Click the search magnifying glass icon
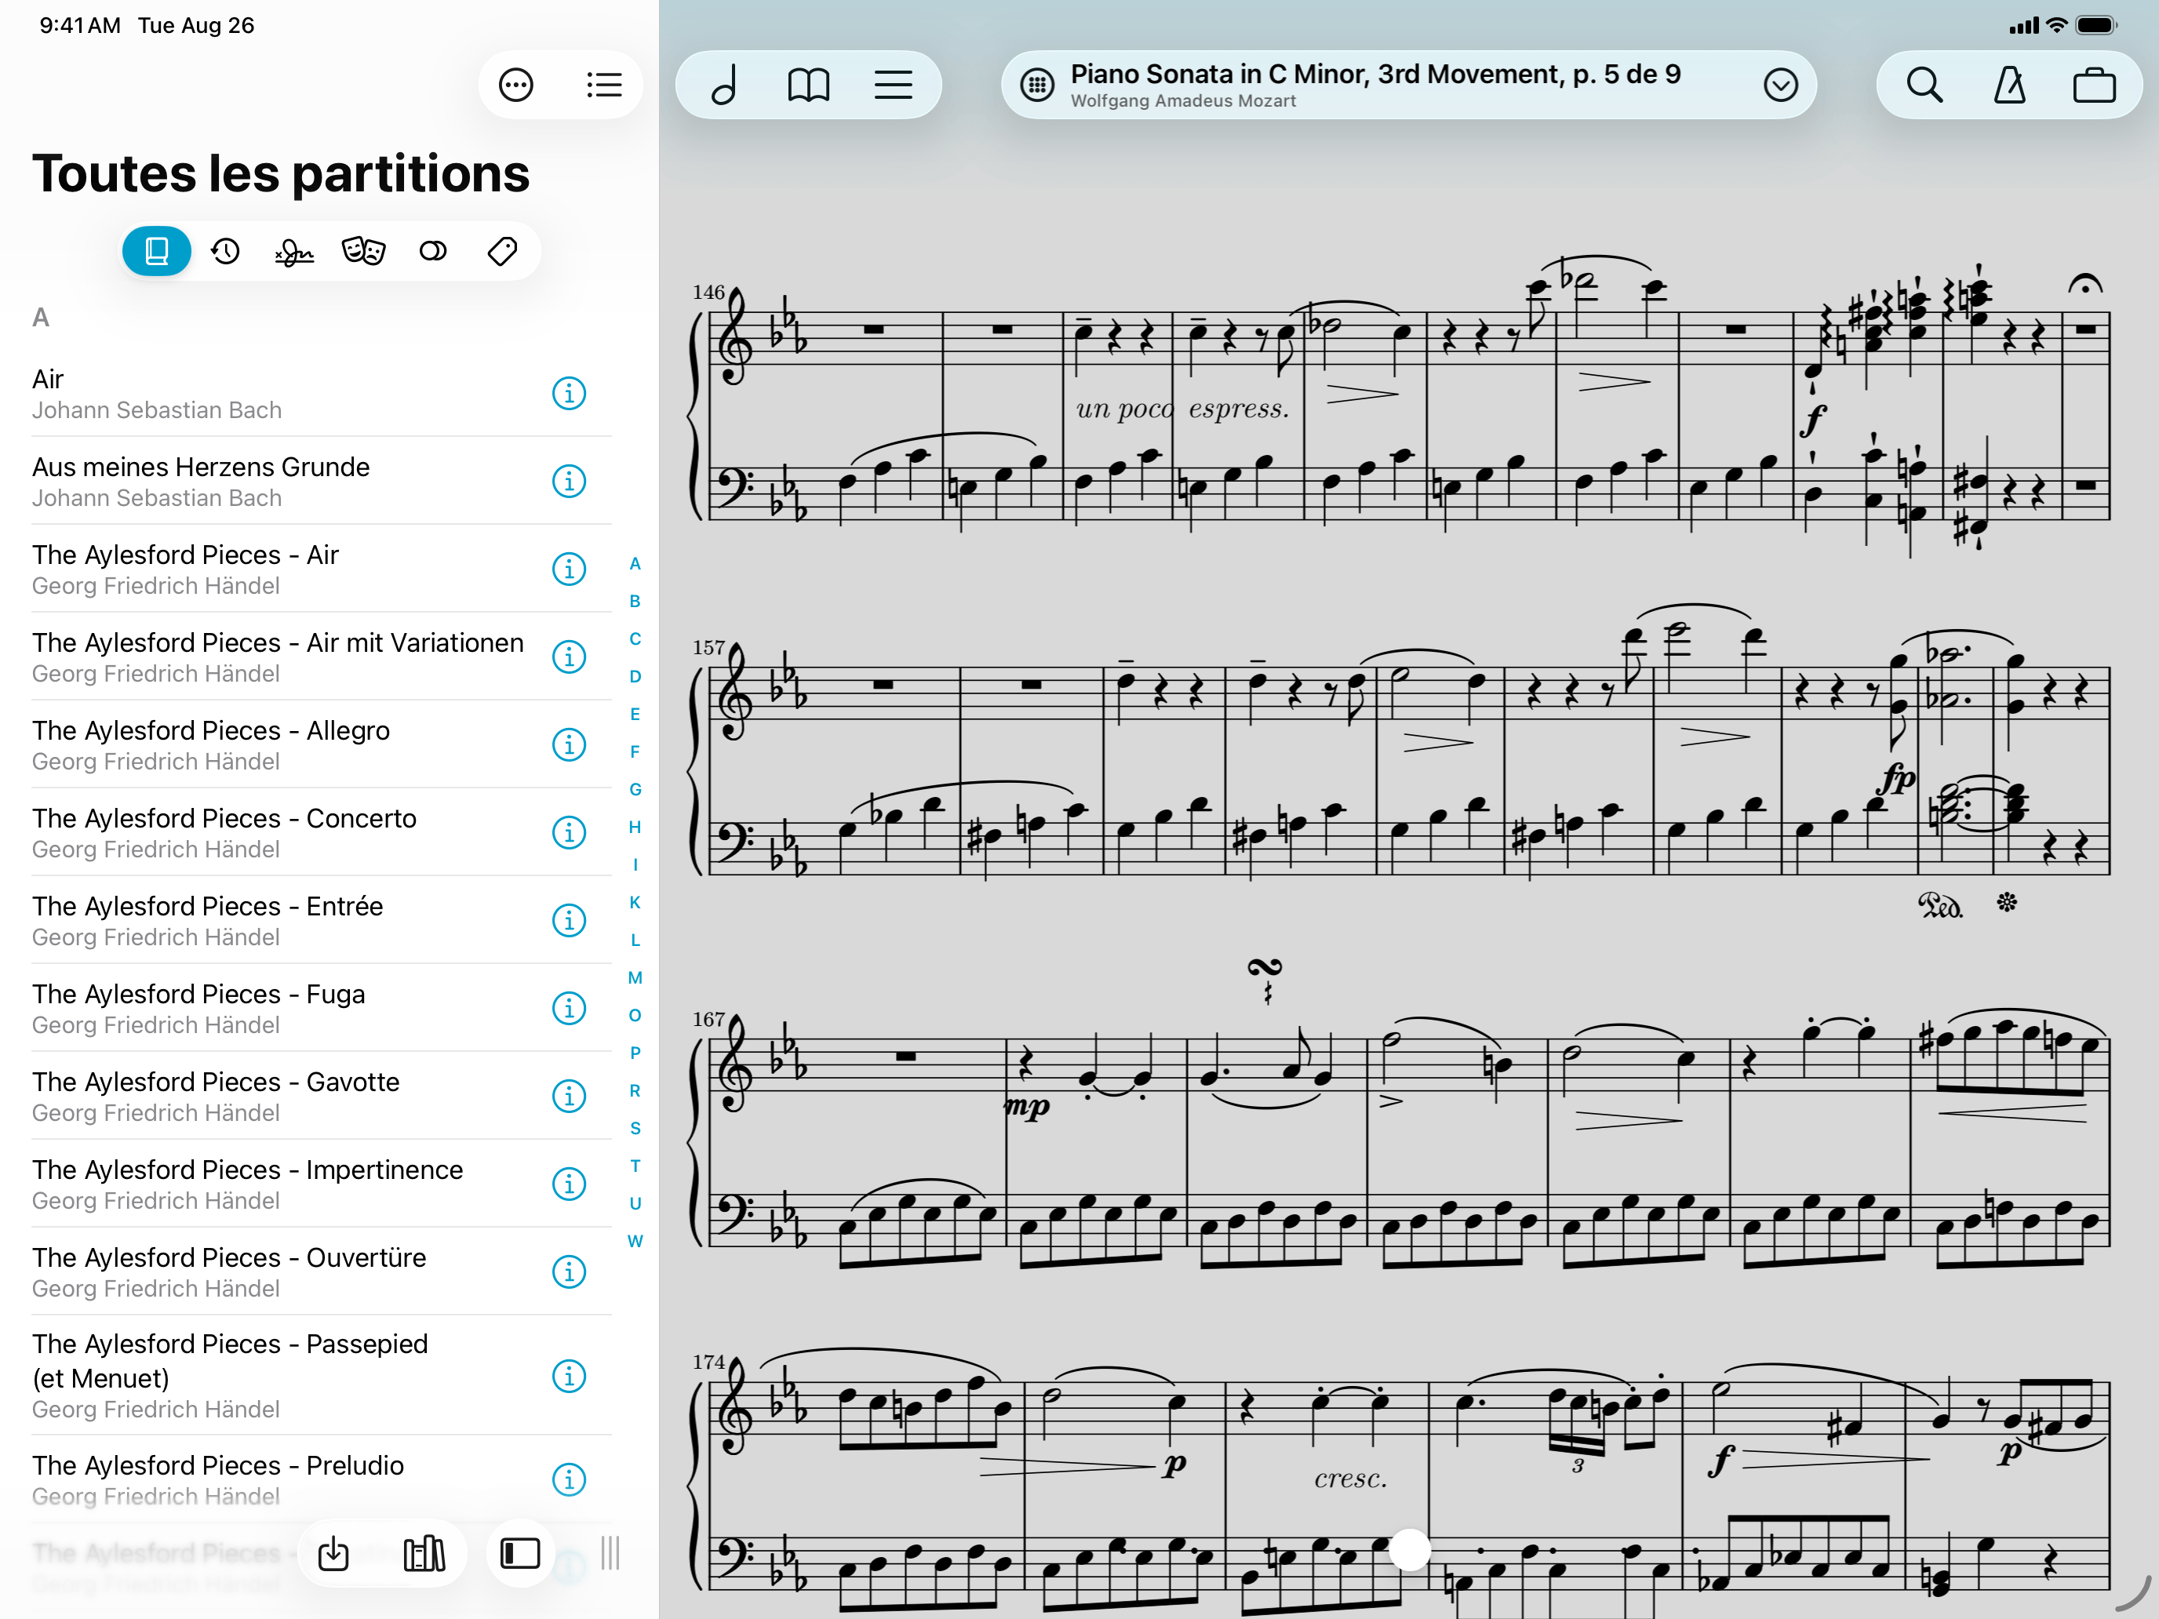 (x=1924, y=85)
